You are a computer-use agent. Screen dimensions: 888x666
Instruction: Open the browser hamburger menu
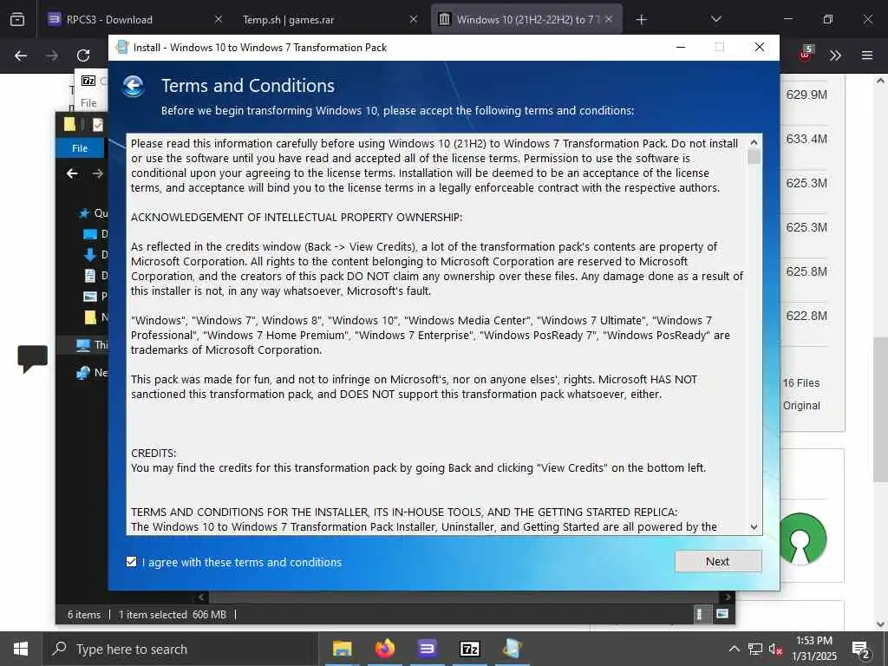pos(867,55)
